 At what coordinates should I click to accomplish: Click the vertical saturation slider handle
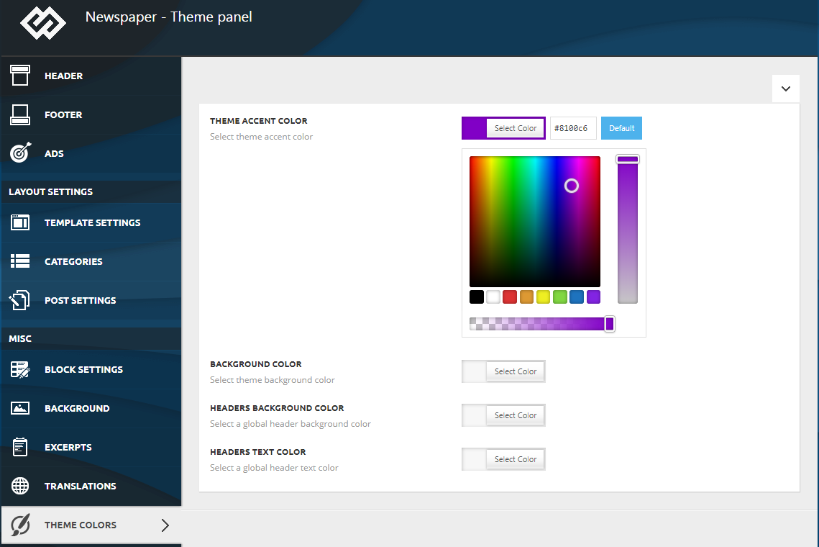[x=627, y=159]
